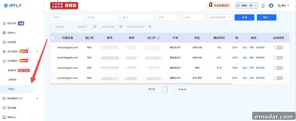This screenshot has width=296, height=121.
Task: Click the IP地址 input field
Action: pos(102,17)
